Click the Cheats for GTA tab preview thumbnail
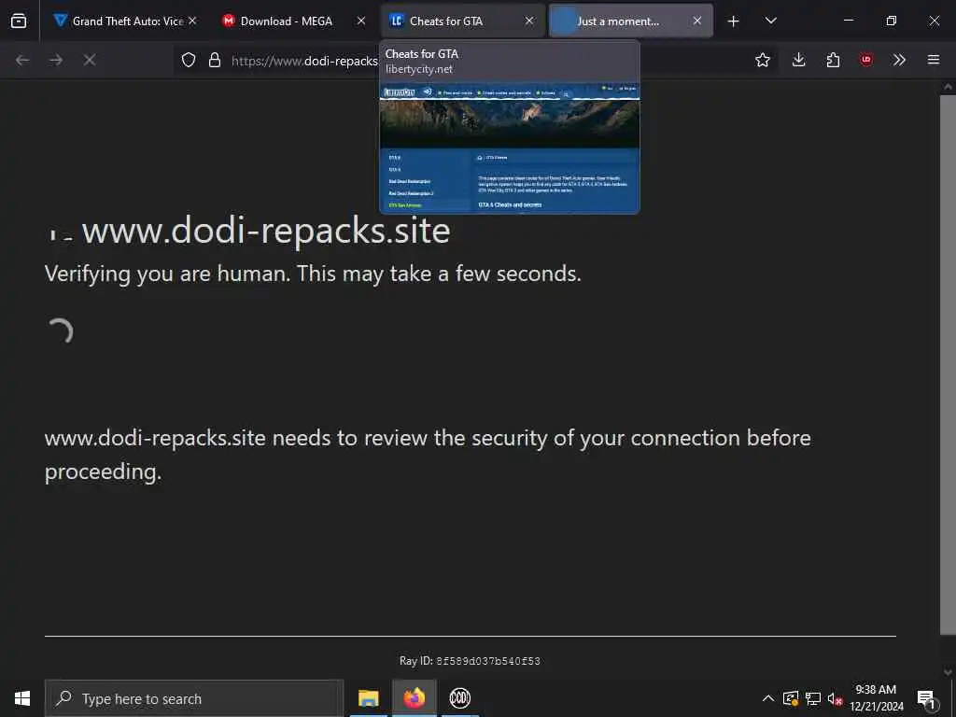The height and width of the screenshot is (717, 956). (x=510, y=148)
